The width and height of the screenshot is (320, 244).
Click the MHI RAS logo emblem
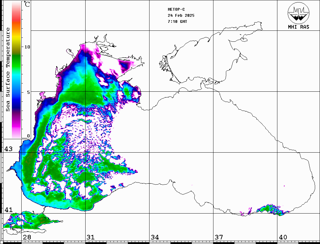tap(298, 13)
